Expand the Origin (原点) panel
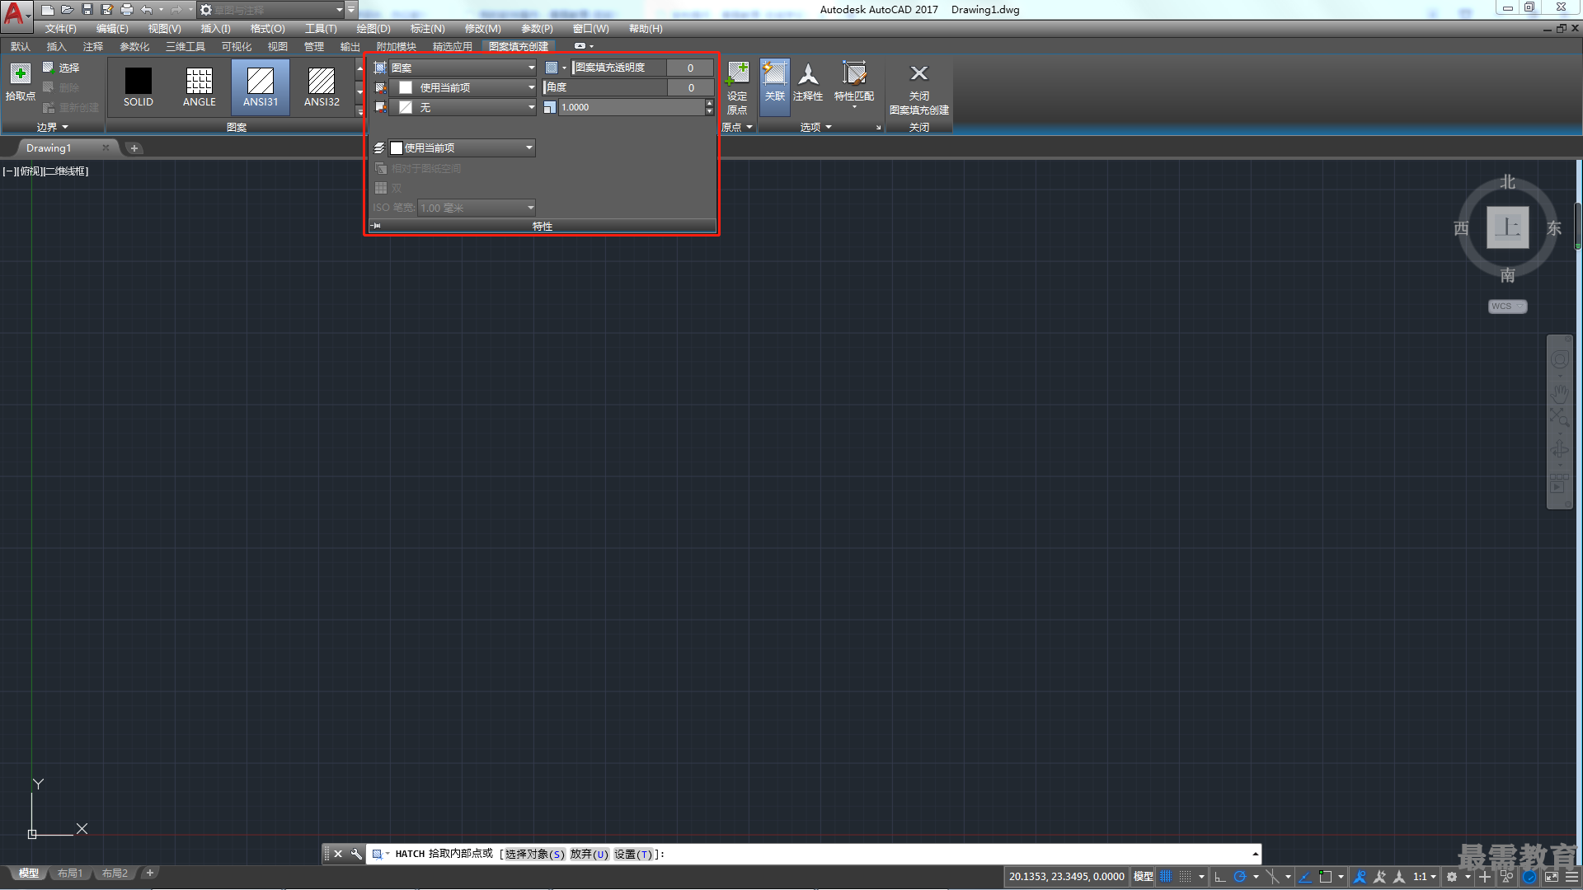This screenshot has width=1583, height=890. click(737, 127)
